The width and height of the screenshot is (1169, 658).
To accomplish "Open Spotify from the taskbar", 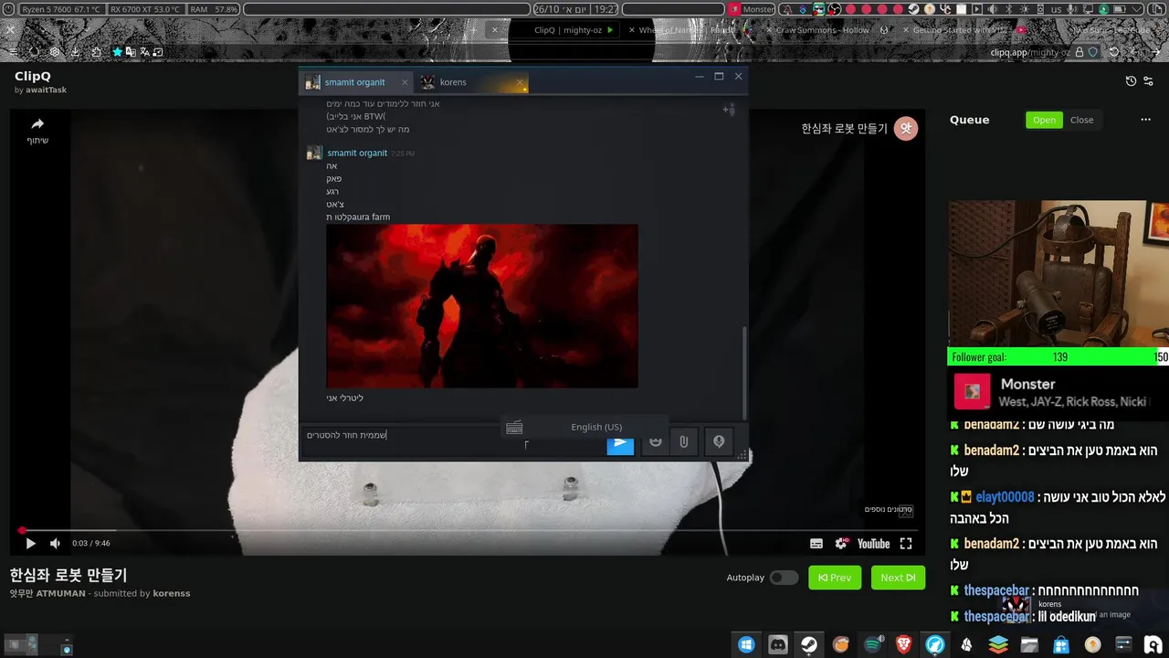I will pos(873,644).
